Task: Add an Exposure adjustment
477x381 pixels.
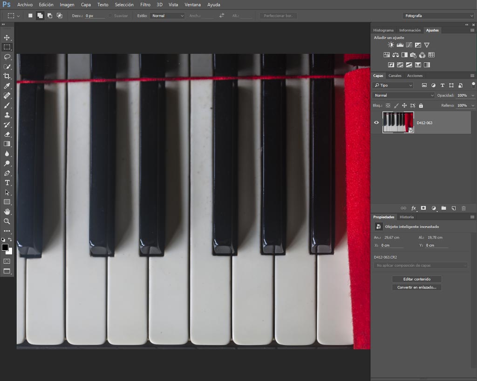Action: coord(418,45)
